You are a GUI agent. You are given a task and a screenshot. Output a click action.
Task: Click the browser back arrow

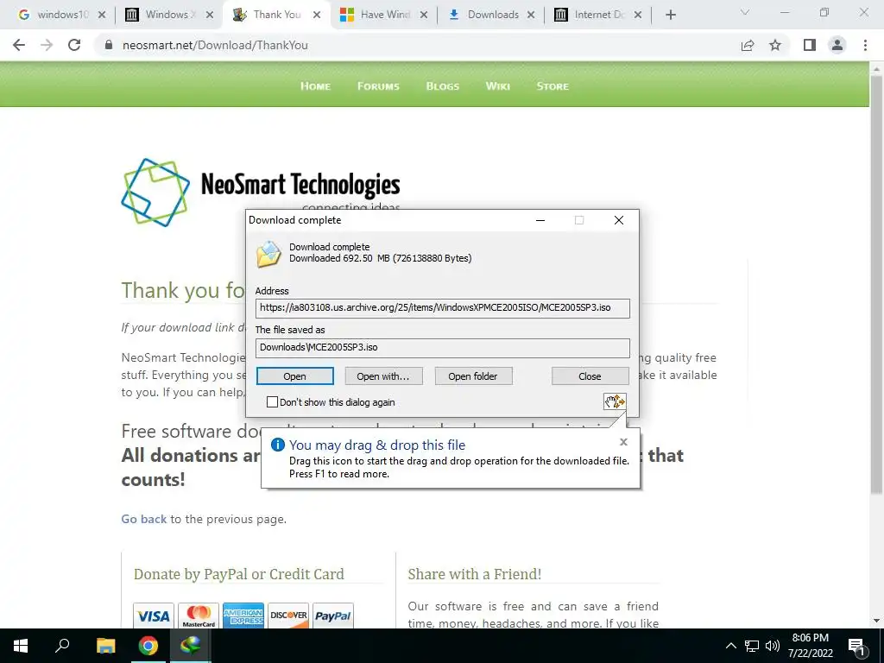click(x=19, y=45)
